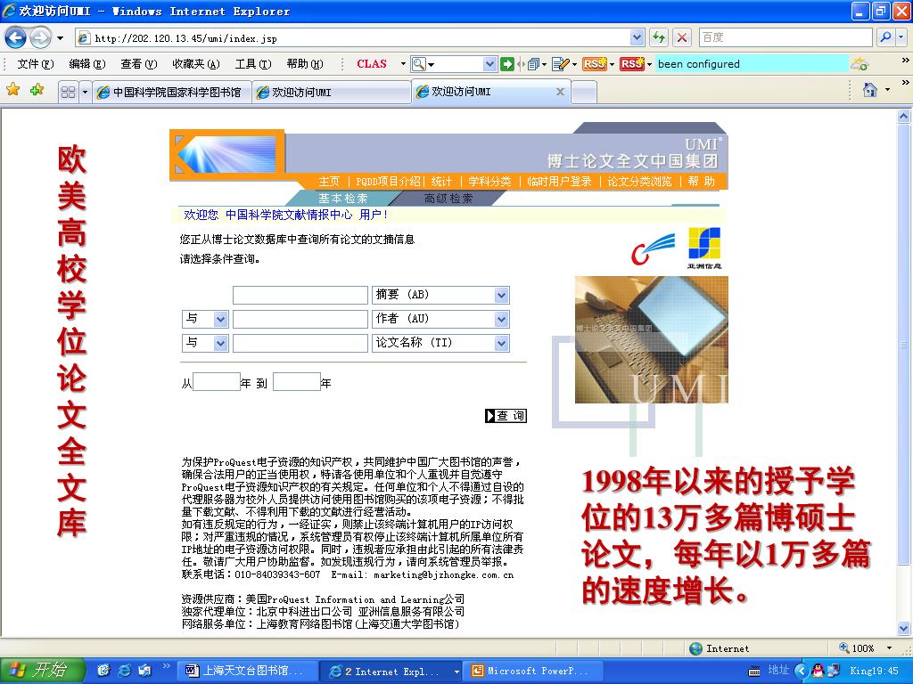The height and width of the screenshot is (684, 913).
Task: Click the 亚洲信息 logo image
Action: 704,248
